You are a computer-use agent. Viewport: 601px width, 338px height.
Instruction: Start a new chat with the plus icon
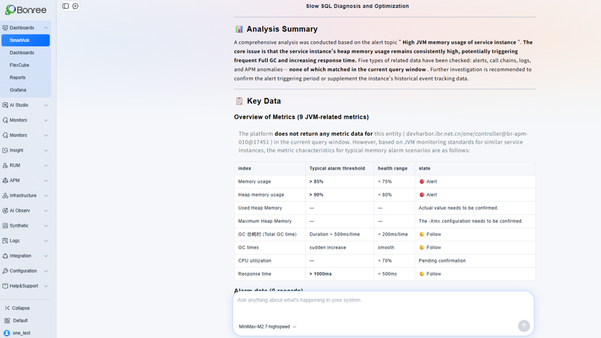(75, 6)
